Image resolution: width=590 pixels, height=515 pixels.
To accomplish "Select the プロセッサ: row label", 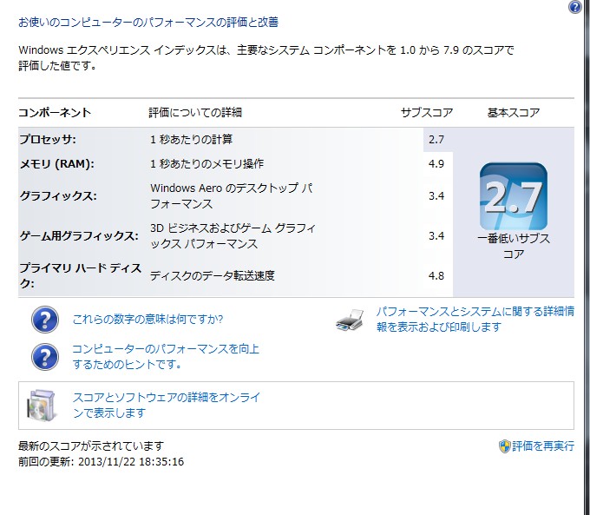I will (x=48, y=140).
